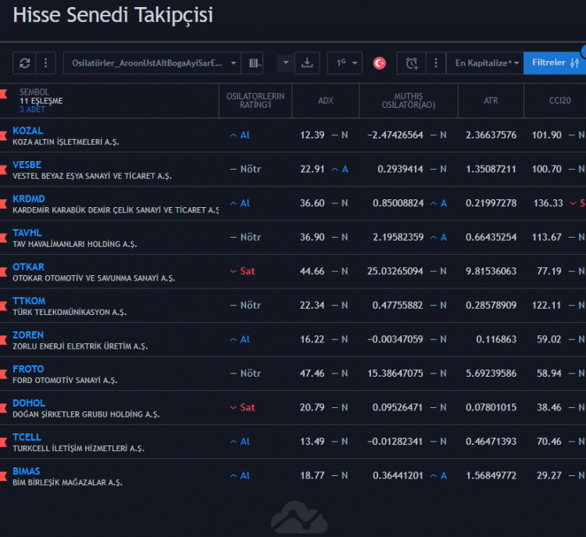Toggle red flag on TAVHL row

pyautogui.click(x=4, y=238)
